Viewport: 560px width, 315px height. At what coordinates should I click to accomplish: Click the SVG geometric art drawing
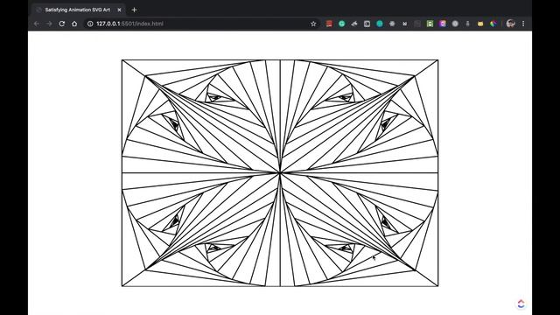coord(280,173)
